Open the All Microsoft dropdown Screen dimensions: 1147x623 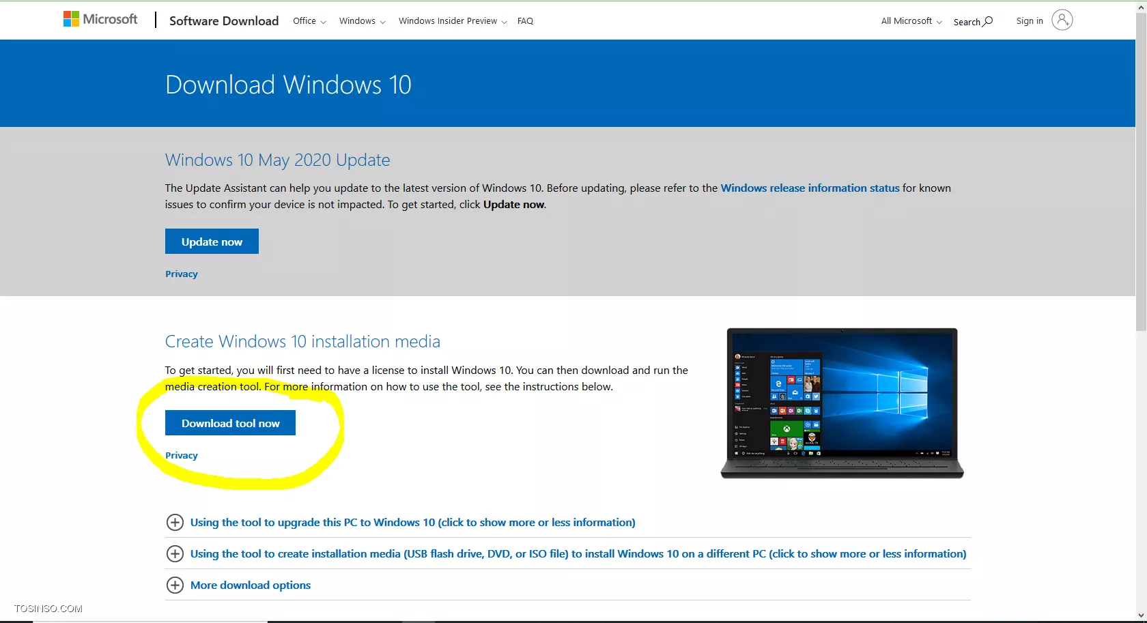[911, 21]
